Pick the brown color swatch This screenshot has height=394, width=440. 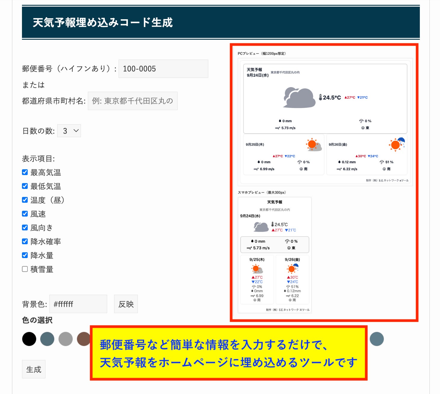(83, 339)
